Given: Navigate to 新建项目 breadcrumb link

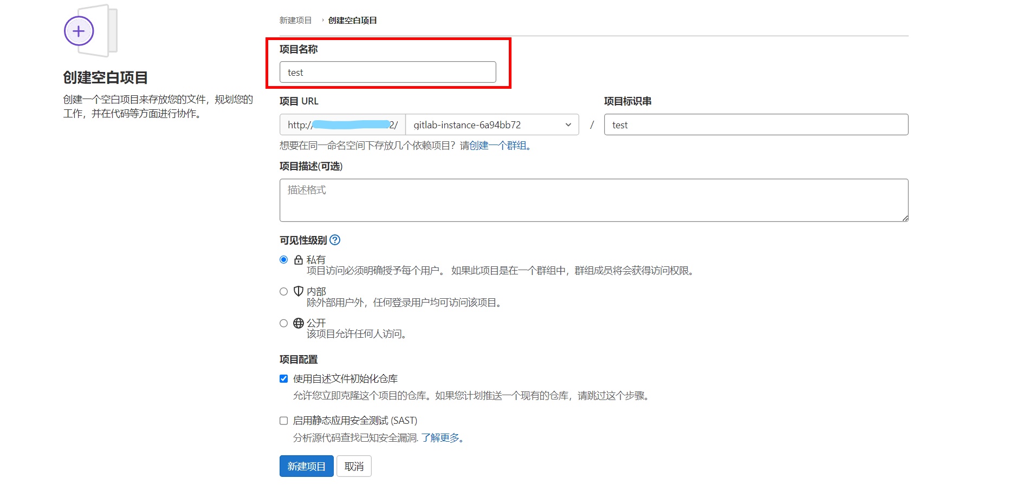Looking at the screenshot, I should [295, 20].
